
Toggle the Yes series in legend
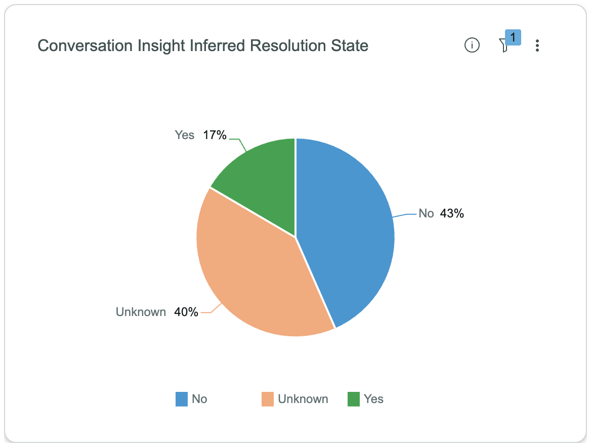click(365, 399)
